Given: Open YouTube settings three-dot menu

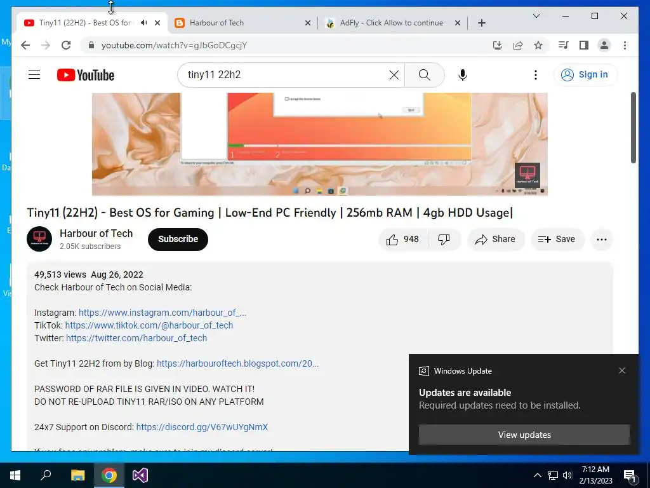Looking at the screenshot, I should coord(536,75).
